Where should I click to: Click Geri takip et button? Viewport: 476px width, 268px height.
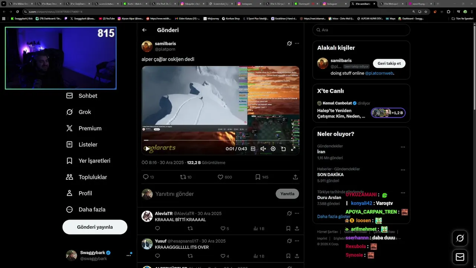coord(389,63)
